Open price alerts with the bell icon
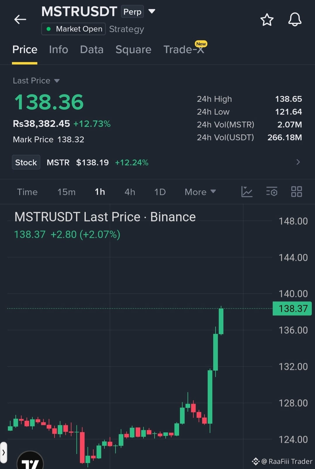315x469 pixels. coord(295,20)
